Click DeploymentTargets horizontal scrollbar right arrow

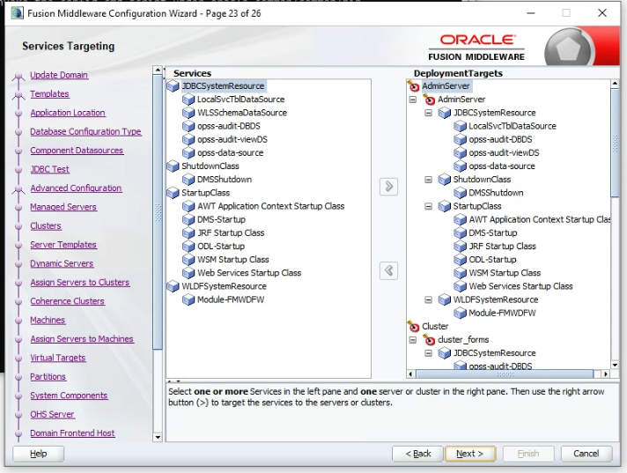pyautogui.click(x=606, y=374)
